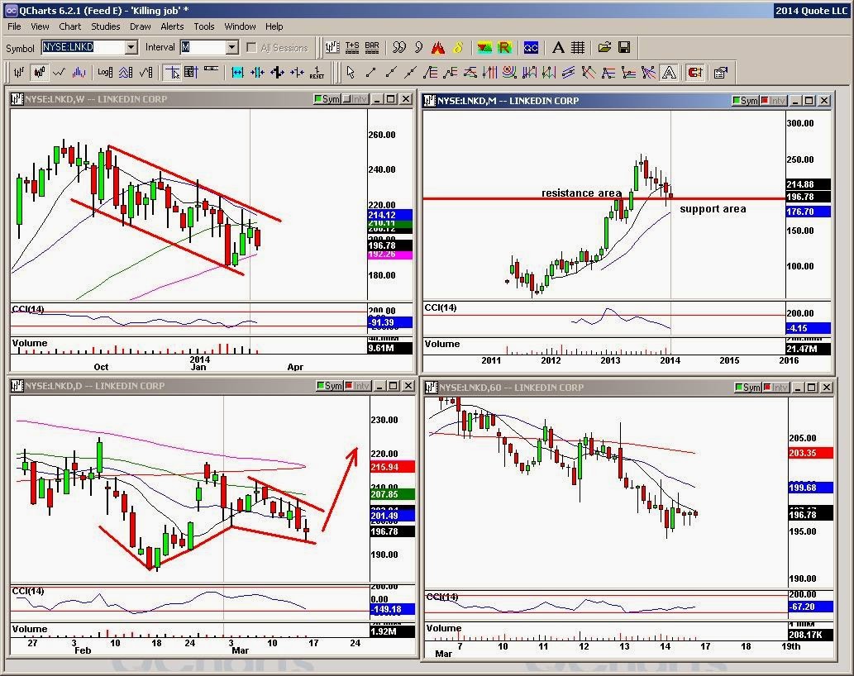Open the Window menu
Image resolution: width=854 pixels, height=676 pixels.
click(x=241, y=26)
